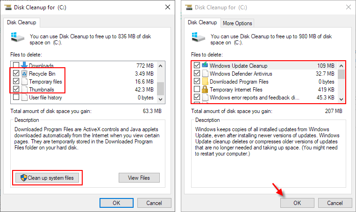This screenshot has height=212, width=356.
Task: Click the 42.3 MB size value
Action: click(144, 90)
